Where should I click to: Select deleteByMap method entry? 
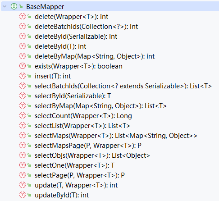pyautogui.click(x=95, y=56)
